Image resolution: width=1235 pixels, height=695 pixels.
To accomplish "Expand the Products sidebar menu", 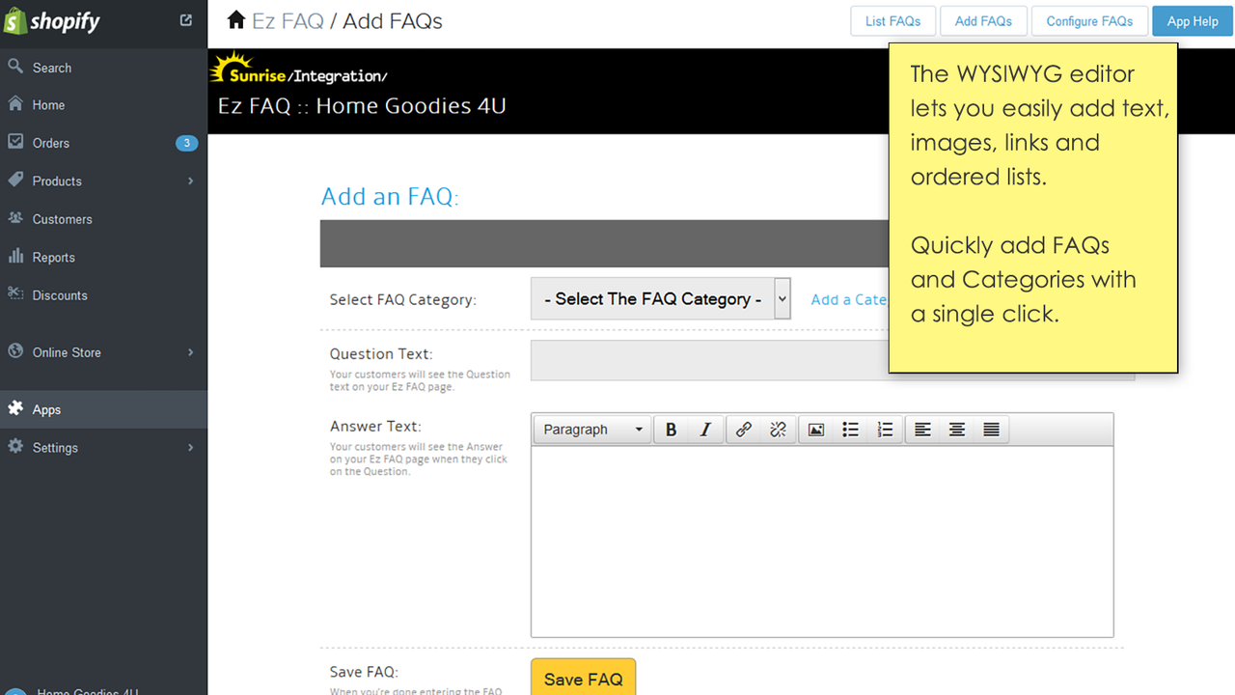I will [x=57, y=181].
